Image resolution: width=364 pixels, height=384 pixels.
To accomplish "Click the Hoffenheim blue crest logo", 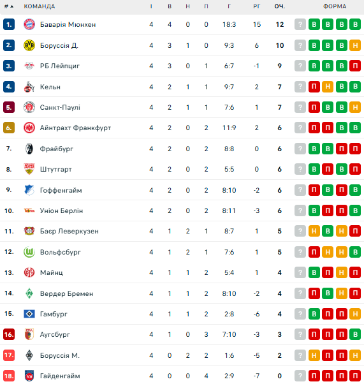I will coord(29,190).
